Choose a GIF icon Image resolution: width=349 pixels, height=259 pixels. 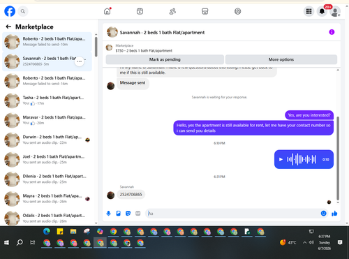138,214
